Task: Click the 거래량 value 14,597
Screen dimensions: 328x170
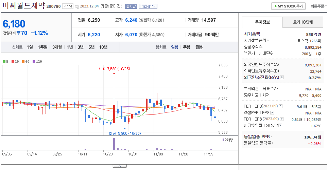Action: (209, 20)
